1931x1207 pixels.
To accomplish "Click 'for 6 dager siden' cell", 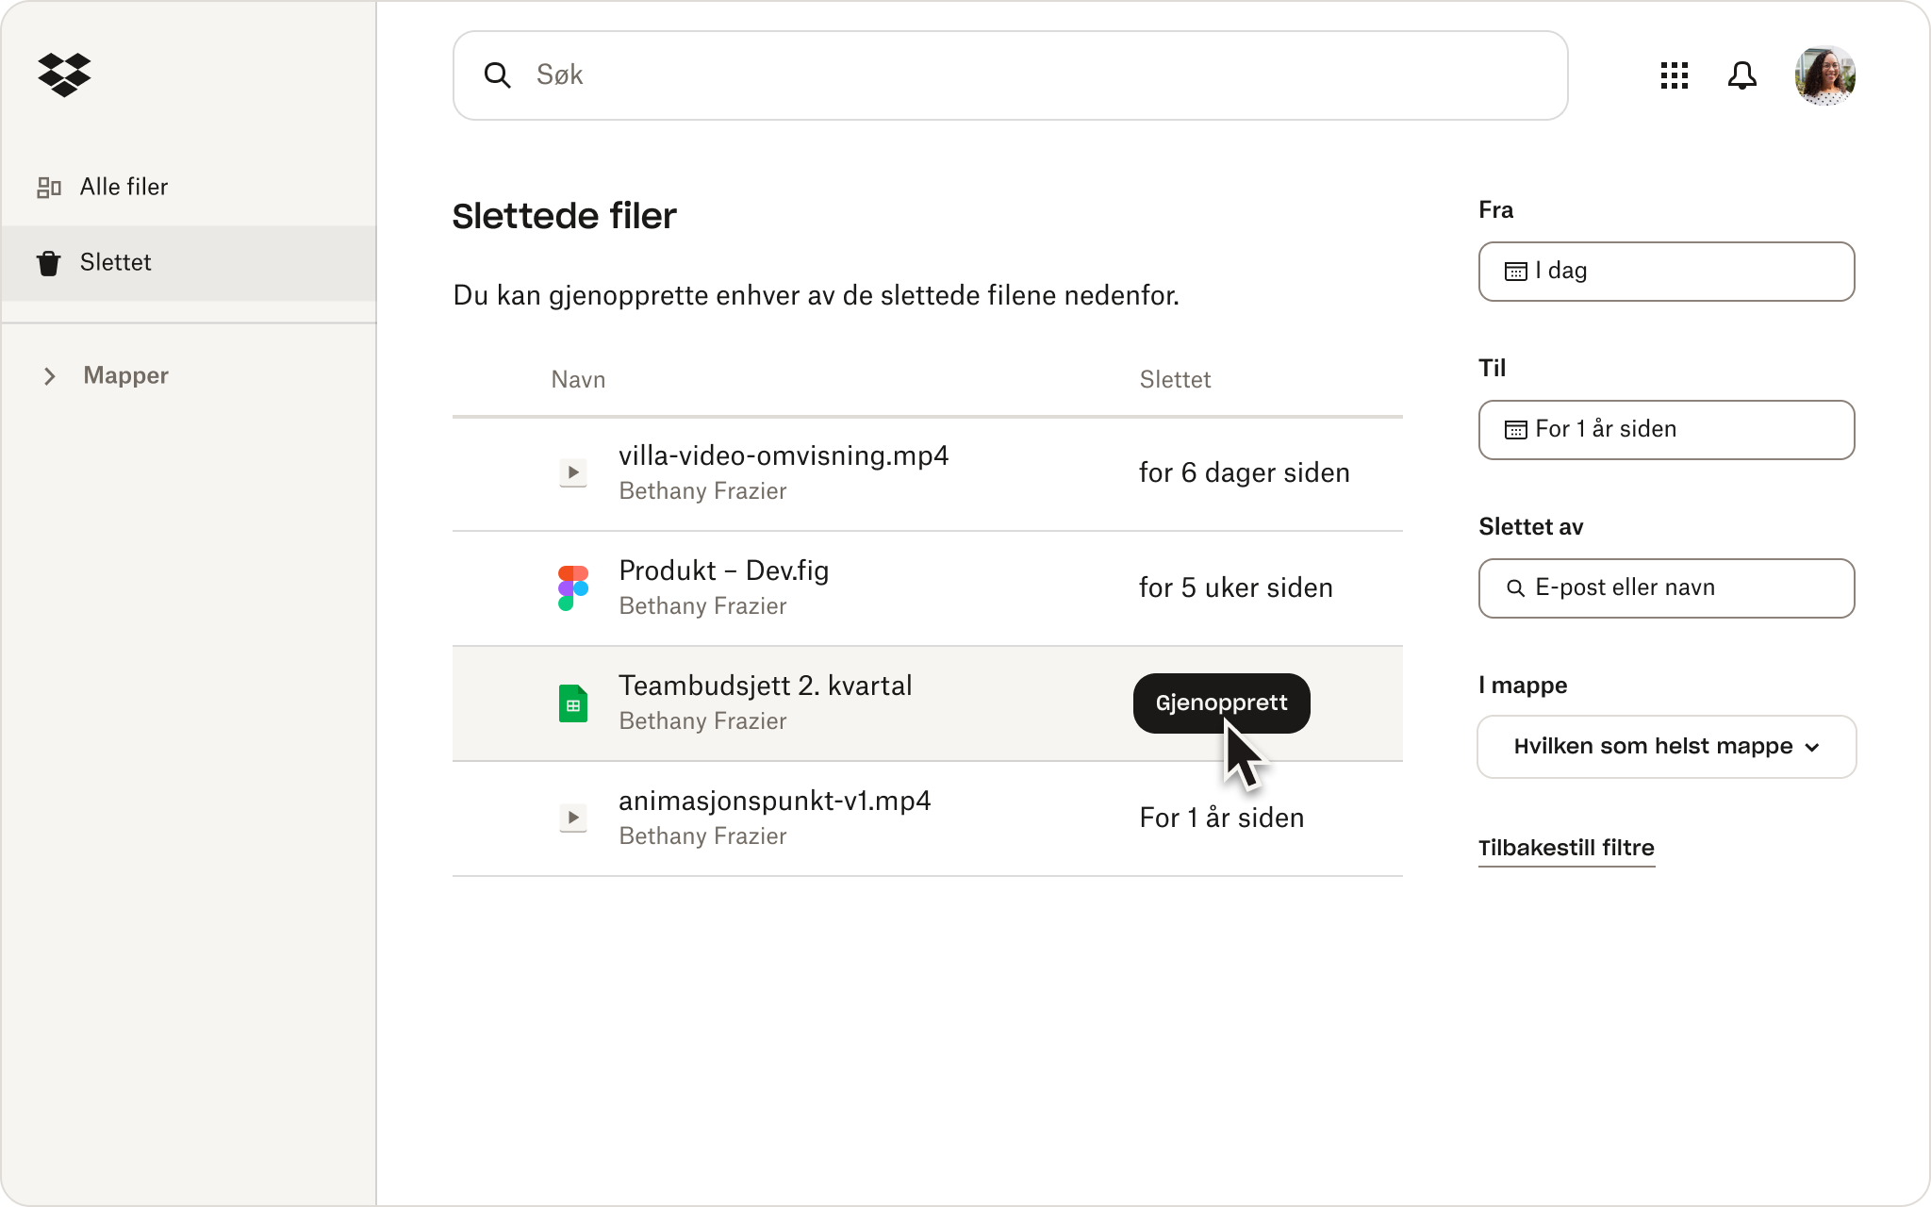I will 1245,472.
